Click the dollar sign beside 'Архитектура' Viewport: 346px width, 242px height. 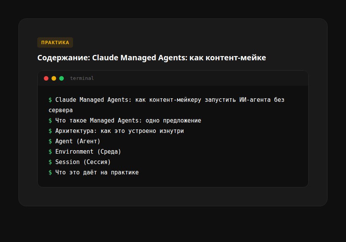point(50,131)
